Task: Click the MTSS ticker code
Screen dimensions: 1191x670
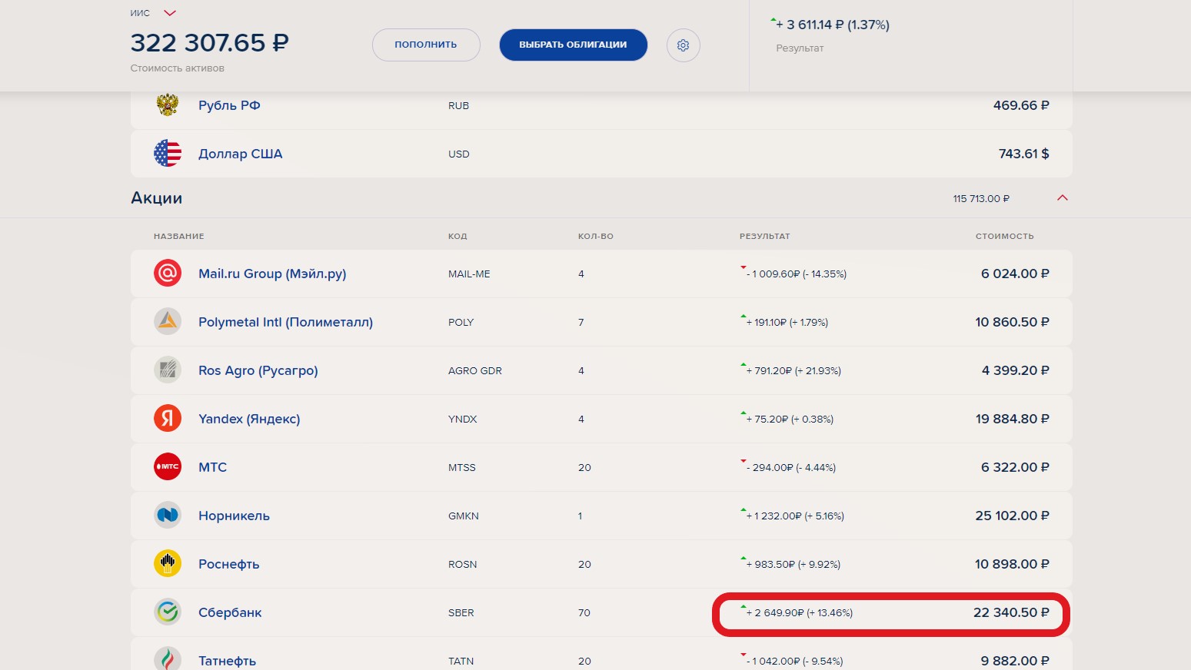Action: point(462,467)
